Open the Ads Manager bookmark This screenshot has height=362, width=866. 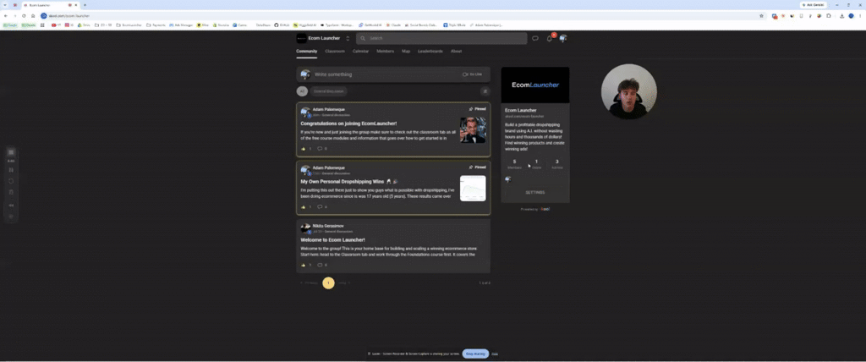point(181,25)
